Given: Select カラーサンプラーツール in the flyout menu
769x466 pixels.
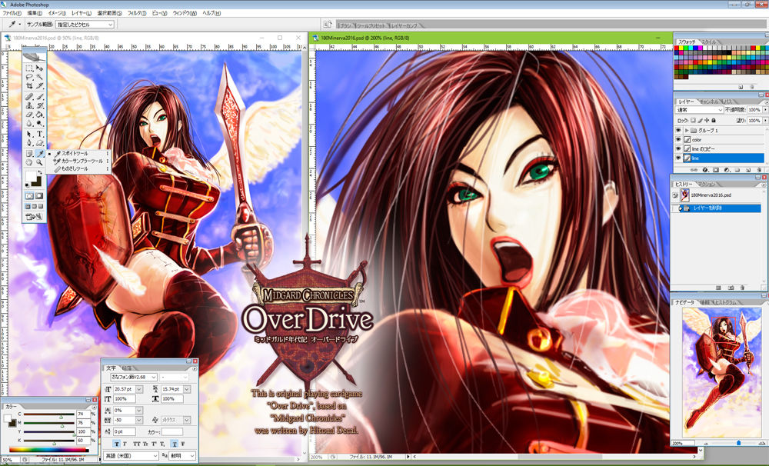Looking at the screenshot, I should tap(81, 161).
